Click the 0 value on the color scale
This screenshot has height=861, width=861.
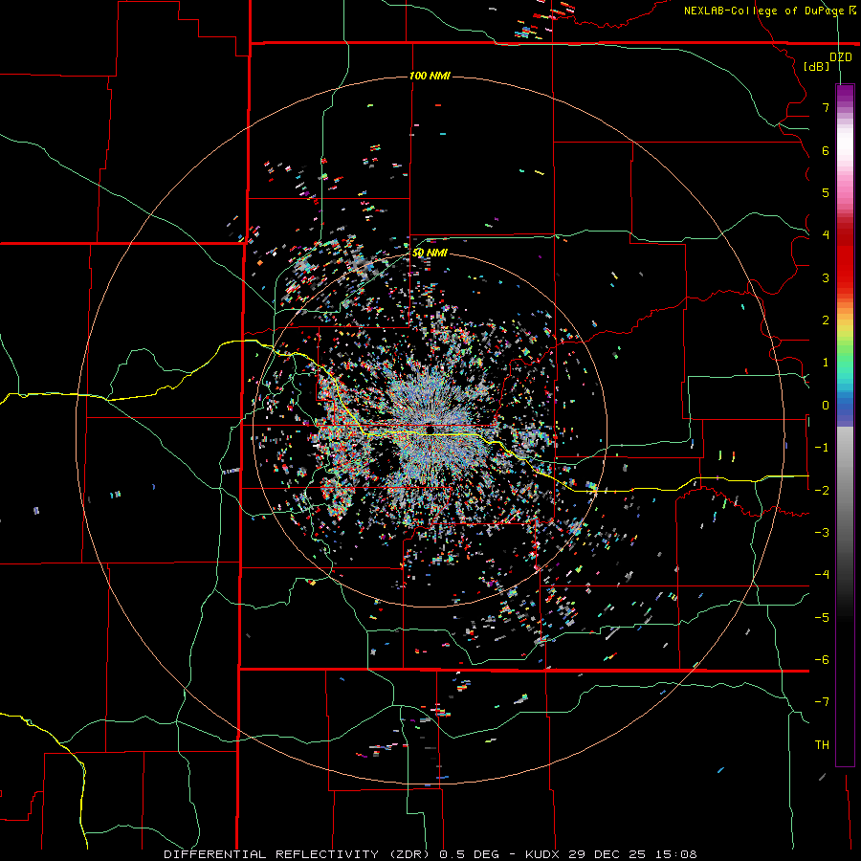coord(826,406)
